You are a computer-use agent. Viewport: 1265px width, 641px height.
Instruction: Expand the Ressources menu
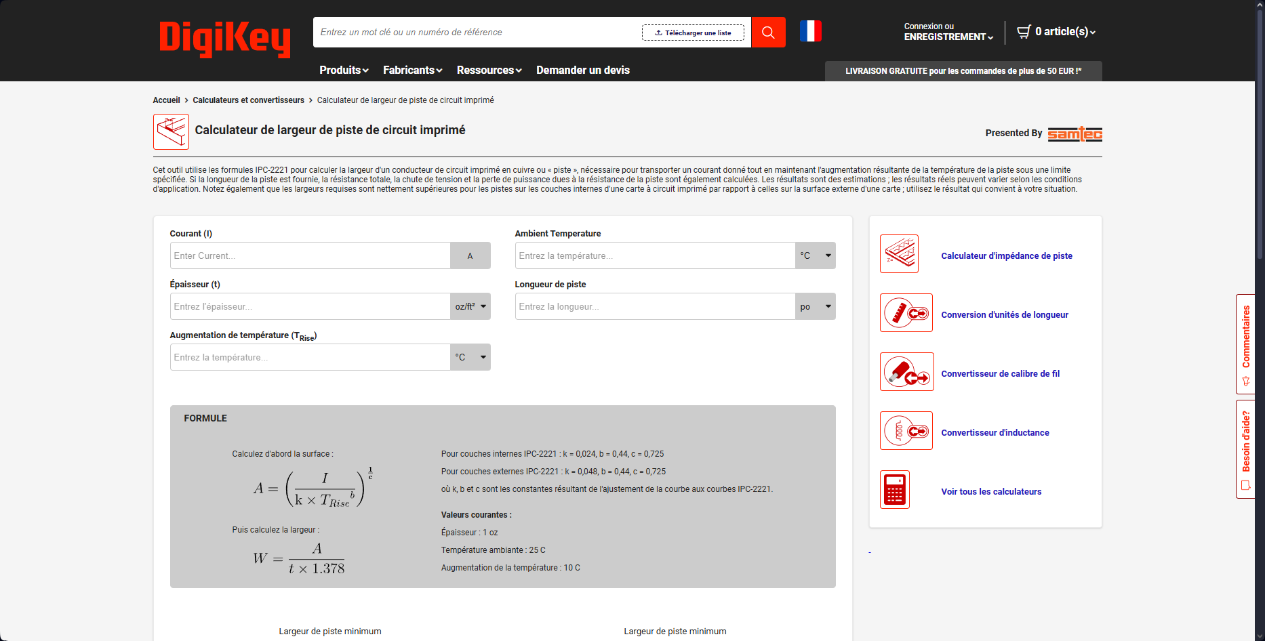click(x=489, y=70)
